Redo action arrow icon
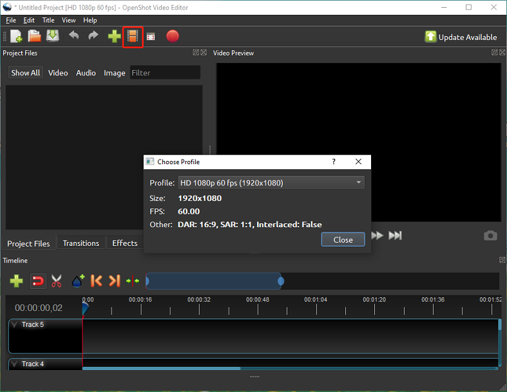The height and width of the screenshot is (392, 507). coord(93,35)
